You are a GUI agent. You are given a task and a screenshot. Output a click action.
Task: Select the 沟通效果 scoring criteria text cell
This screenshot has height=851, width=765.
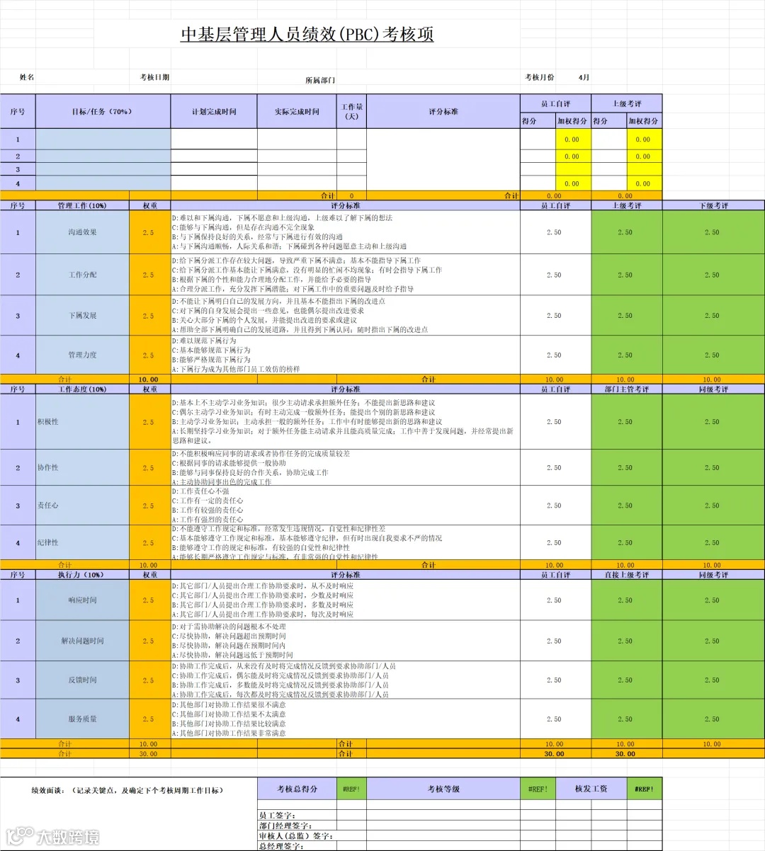(x=345, y=232)
